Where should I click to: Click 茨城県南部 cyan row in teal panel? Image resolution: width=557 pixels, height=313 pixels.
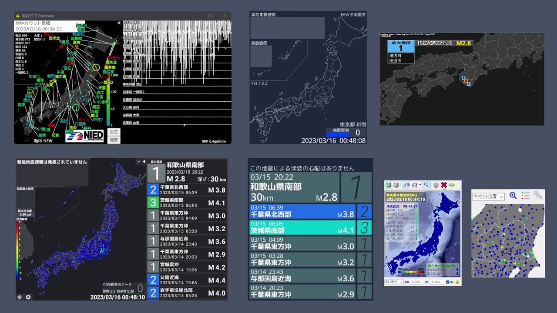click(x=311, y=227)
